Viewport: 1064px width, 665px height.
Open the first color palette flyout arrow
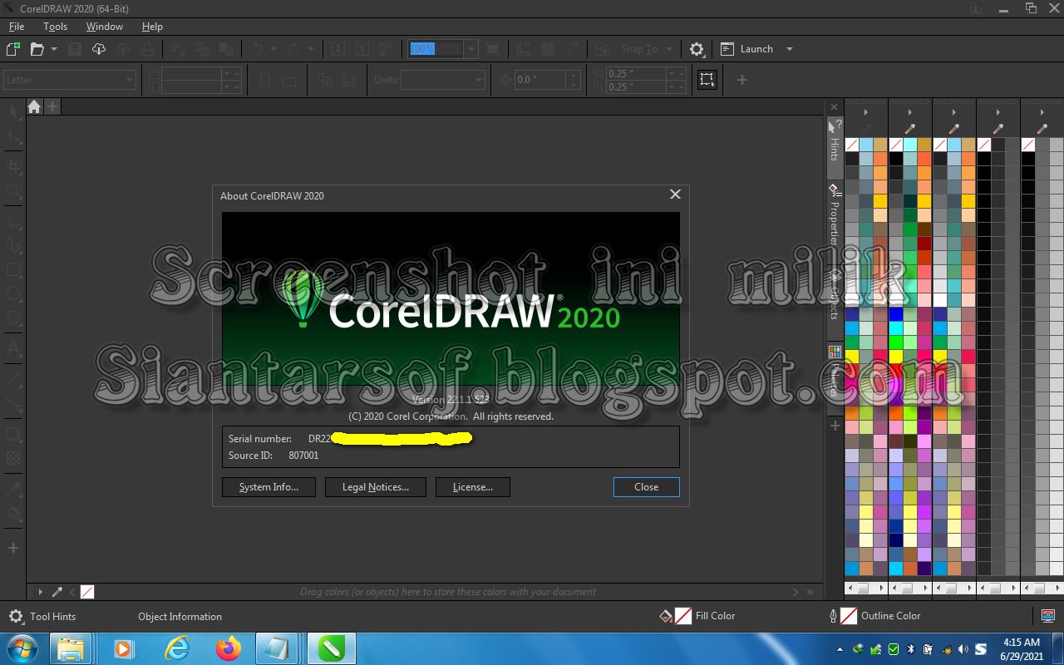866,112
